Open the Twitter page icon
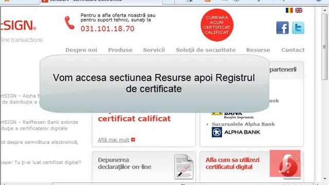Viewport: 329px width, 185px height. point(298,27)
